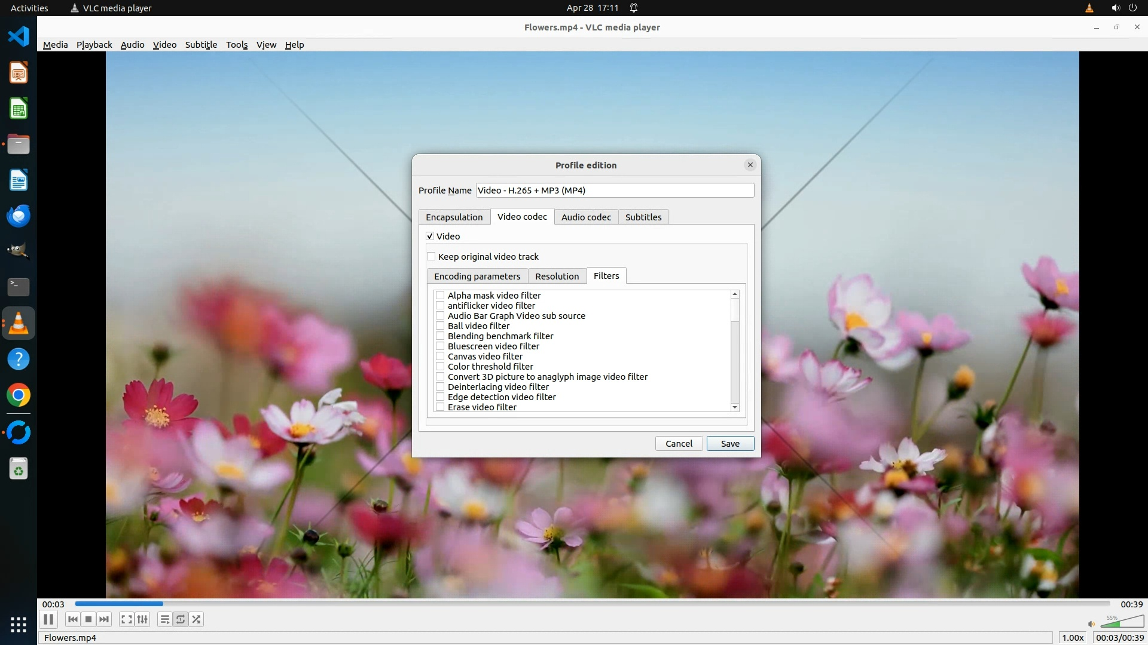Stop playback with the stop button
Image resolution: width=1148 pixels, height=645 pixels.
[88, 619]
